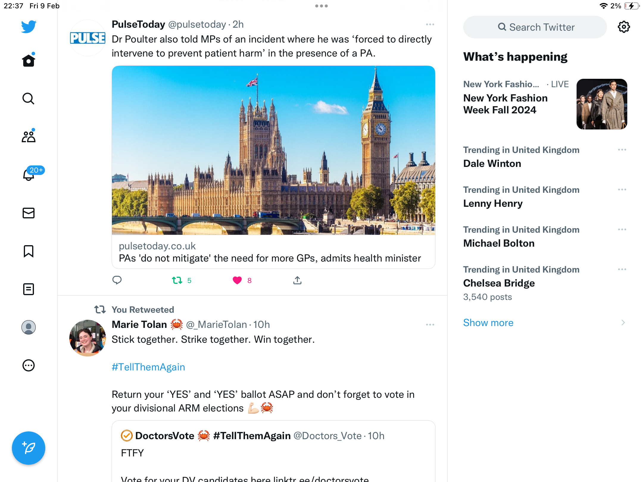Open Lists icon in sidebar
The width and height of the screenshot is (643, 482).
[29, 289]
